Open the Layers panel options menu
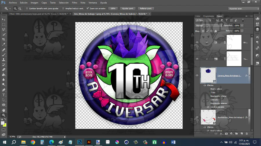The height and width of the screenshot is (146, 261). pos(251,16)
